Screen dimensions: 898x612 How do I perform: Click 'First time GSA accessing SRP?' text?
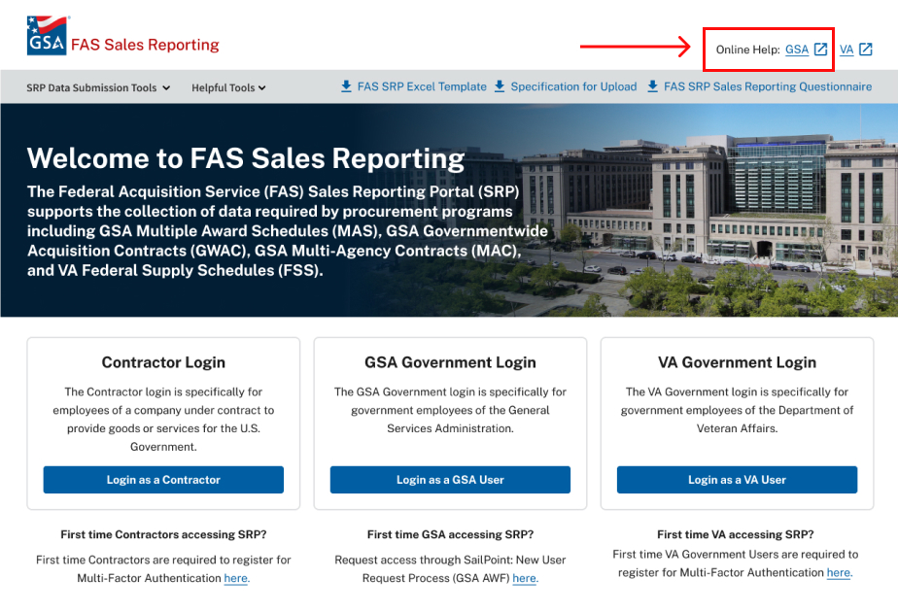point(450,534)
